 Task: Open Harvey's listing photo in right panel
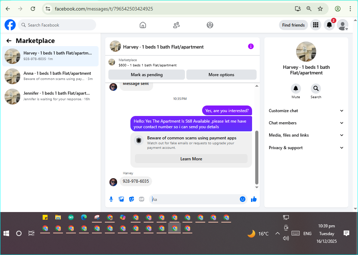[x=306, y=52]
